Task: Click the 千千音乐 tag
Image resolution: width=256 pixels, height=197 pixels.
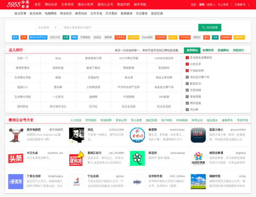Action: pyautogui.click(x=185, y=37)
